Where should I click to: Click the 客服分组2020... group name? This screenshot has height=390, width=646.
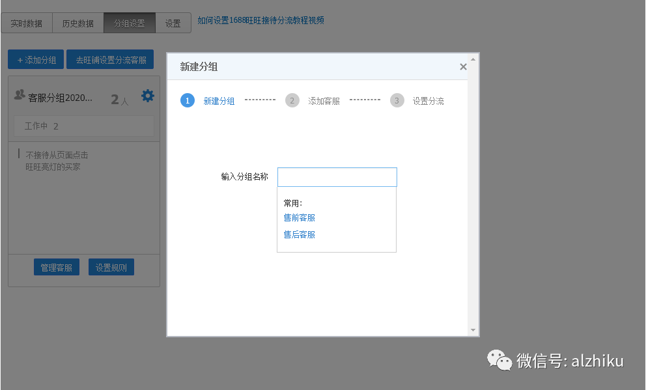(60, 98)
